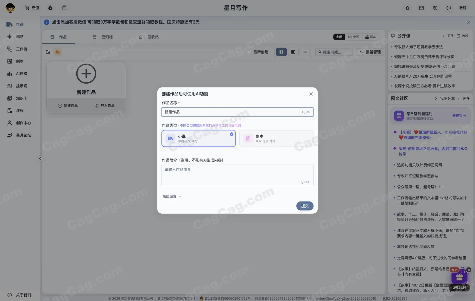Click the 点击添加客服微信 link in banner
Viewport: 475px width, 301px height.
tap(69, 22)
